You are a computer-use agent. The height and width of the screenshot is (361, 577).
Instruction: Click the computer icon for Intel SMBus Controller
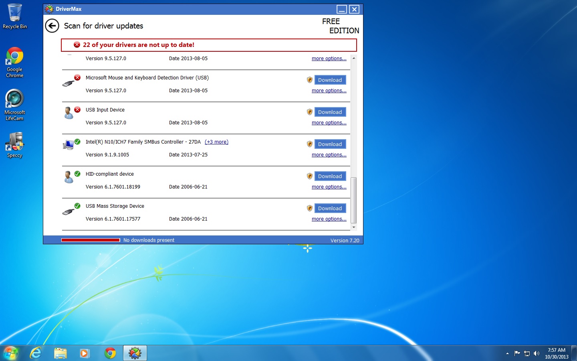(x=69, y=145)
